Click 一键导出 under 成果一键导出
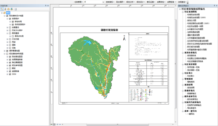Viewport: 218px width, 126px height. pyautogui.click(x=191, y=114)
